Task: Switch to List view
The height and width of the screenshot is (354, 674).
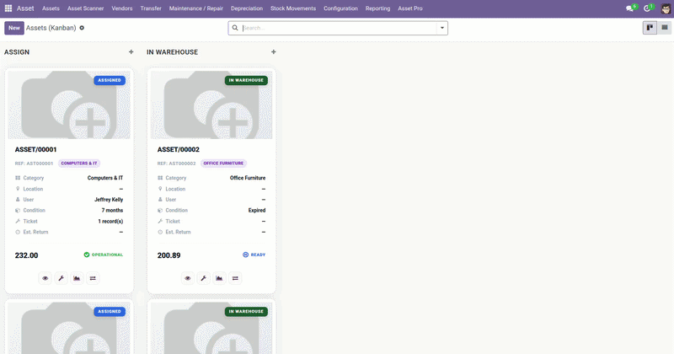Action: [x=664, y=28]
